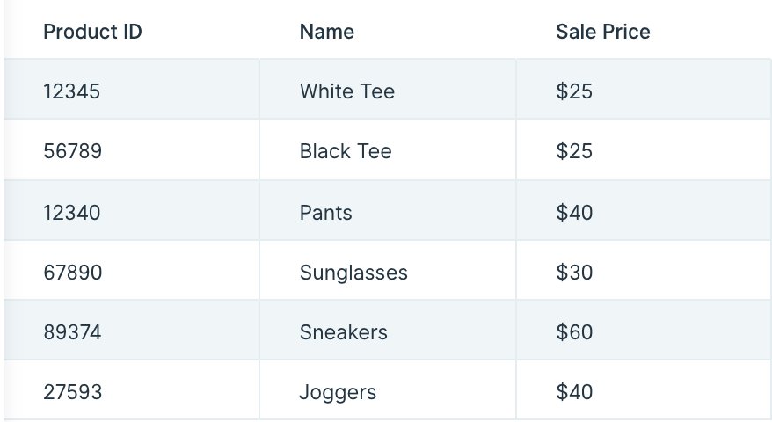The image size is (772, 422).
Task: Select the White Tee name cell
Action: (x=388, y=89)
